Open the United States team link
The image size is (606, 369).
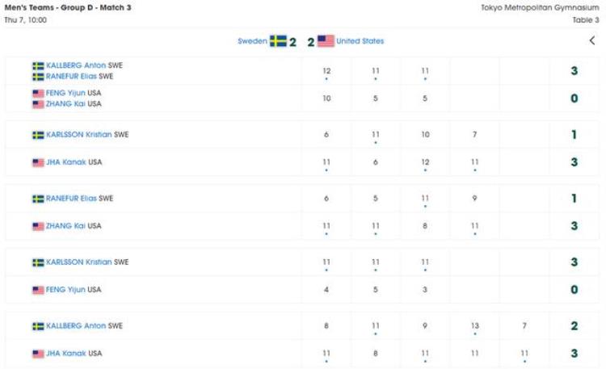(360, 41)
